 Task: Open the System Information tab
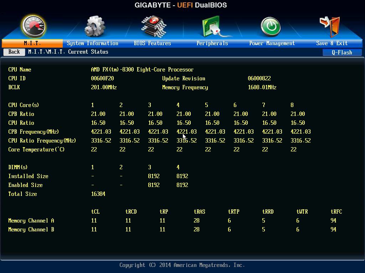click(92, 43)
